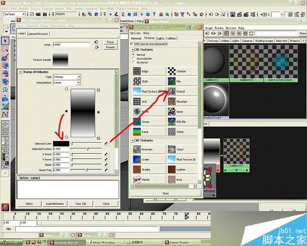Click the Copy Tab button
Screen dimensions: 307x246
(81, 203)
